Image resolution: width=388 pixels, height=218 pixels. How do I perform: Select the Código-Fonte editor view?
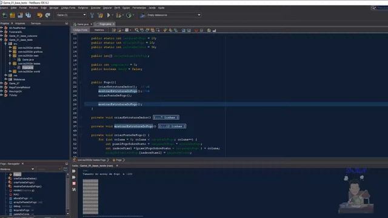click(81, 30)
